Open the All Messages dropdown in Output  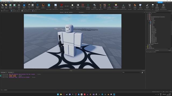[x=4, y=72]
